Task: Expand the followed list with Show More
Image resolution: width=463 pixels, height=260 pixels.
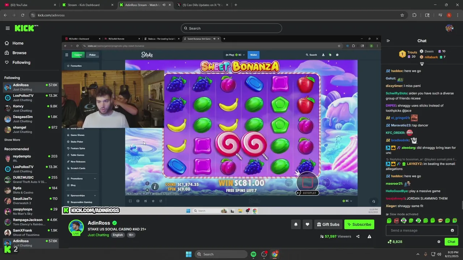Action: [x=12, y=140]
